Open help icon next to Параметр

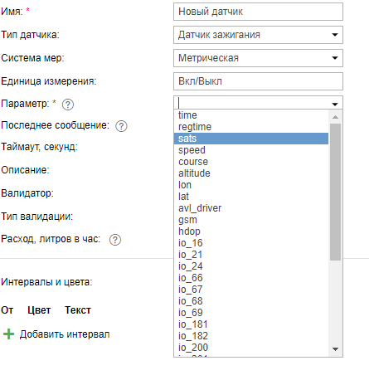(x=68, y=105)
